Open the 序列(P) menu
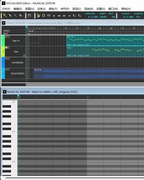This screenshot has height=180, width=144. pos(65,9)
